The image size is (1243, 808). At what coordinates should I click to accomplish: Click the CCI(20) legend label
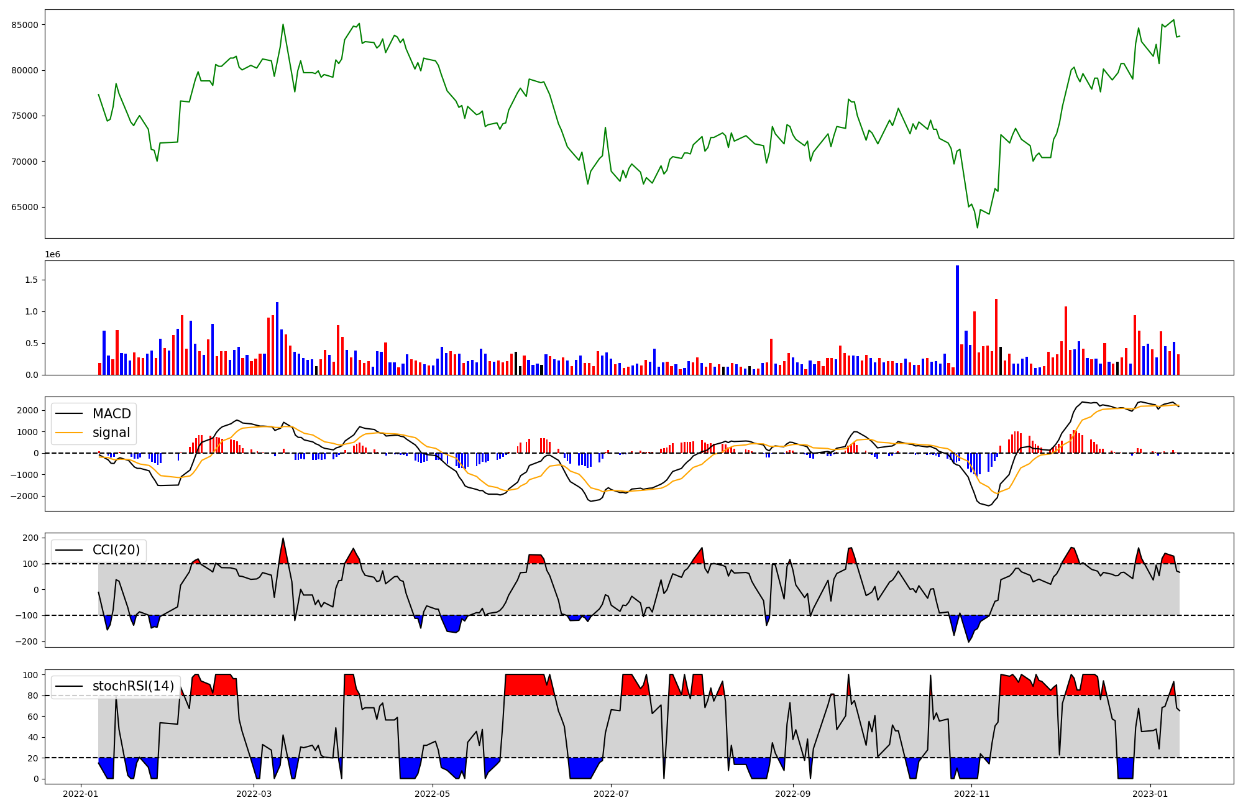click(x=116, y=550)
